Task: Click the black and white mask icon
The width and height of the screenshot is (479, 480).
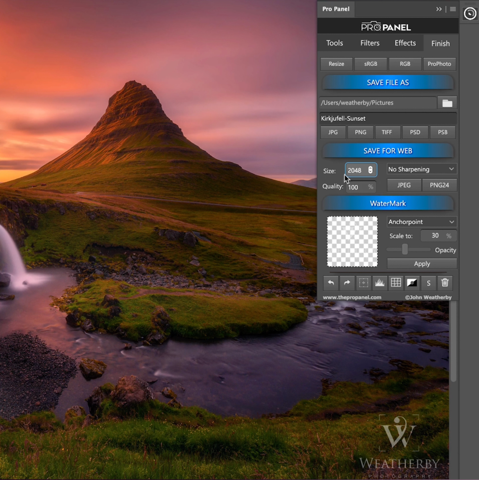Action: (412, 283)
